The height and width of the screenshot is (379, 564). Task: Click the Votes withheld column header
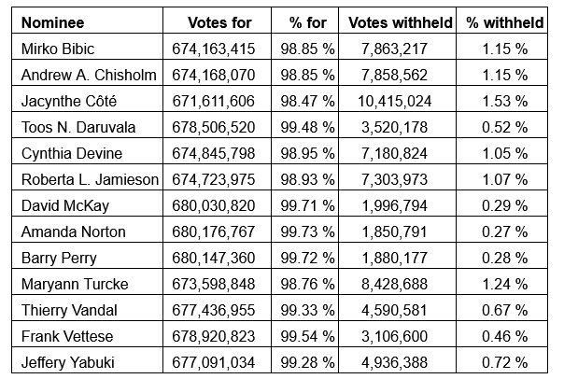tap(401, 22)
